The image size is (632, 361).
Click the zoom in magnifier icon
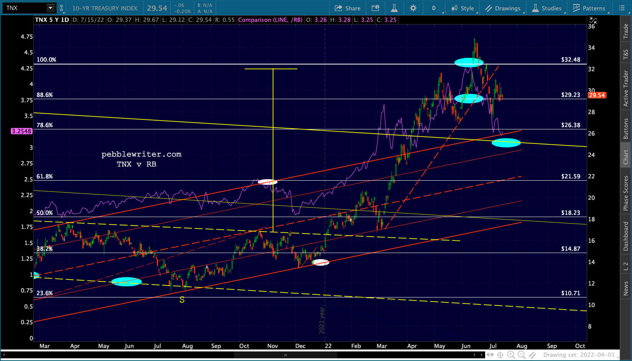[511, 355]
